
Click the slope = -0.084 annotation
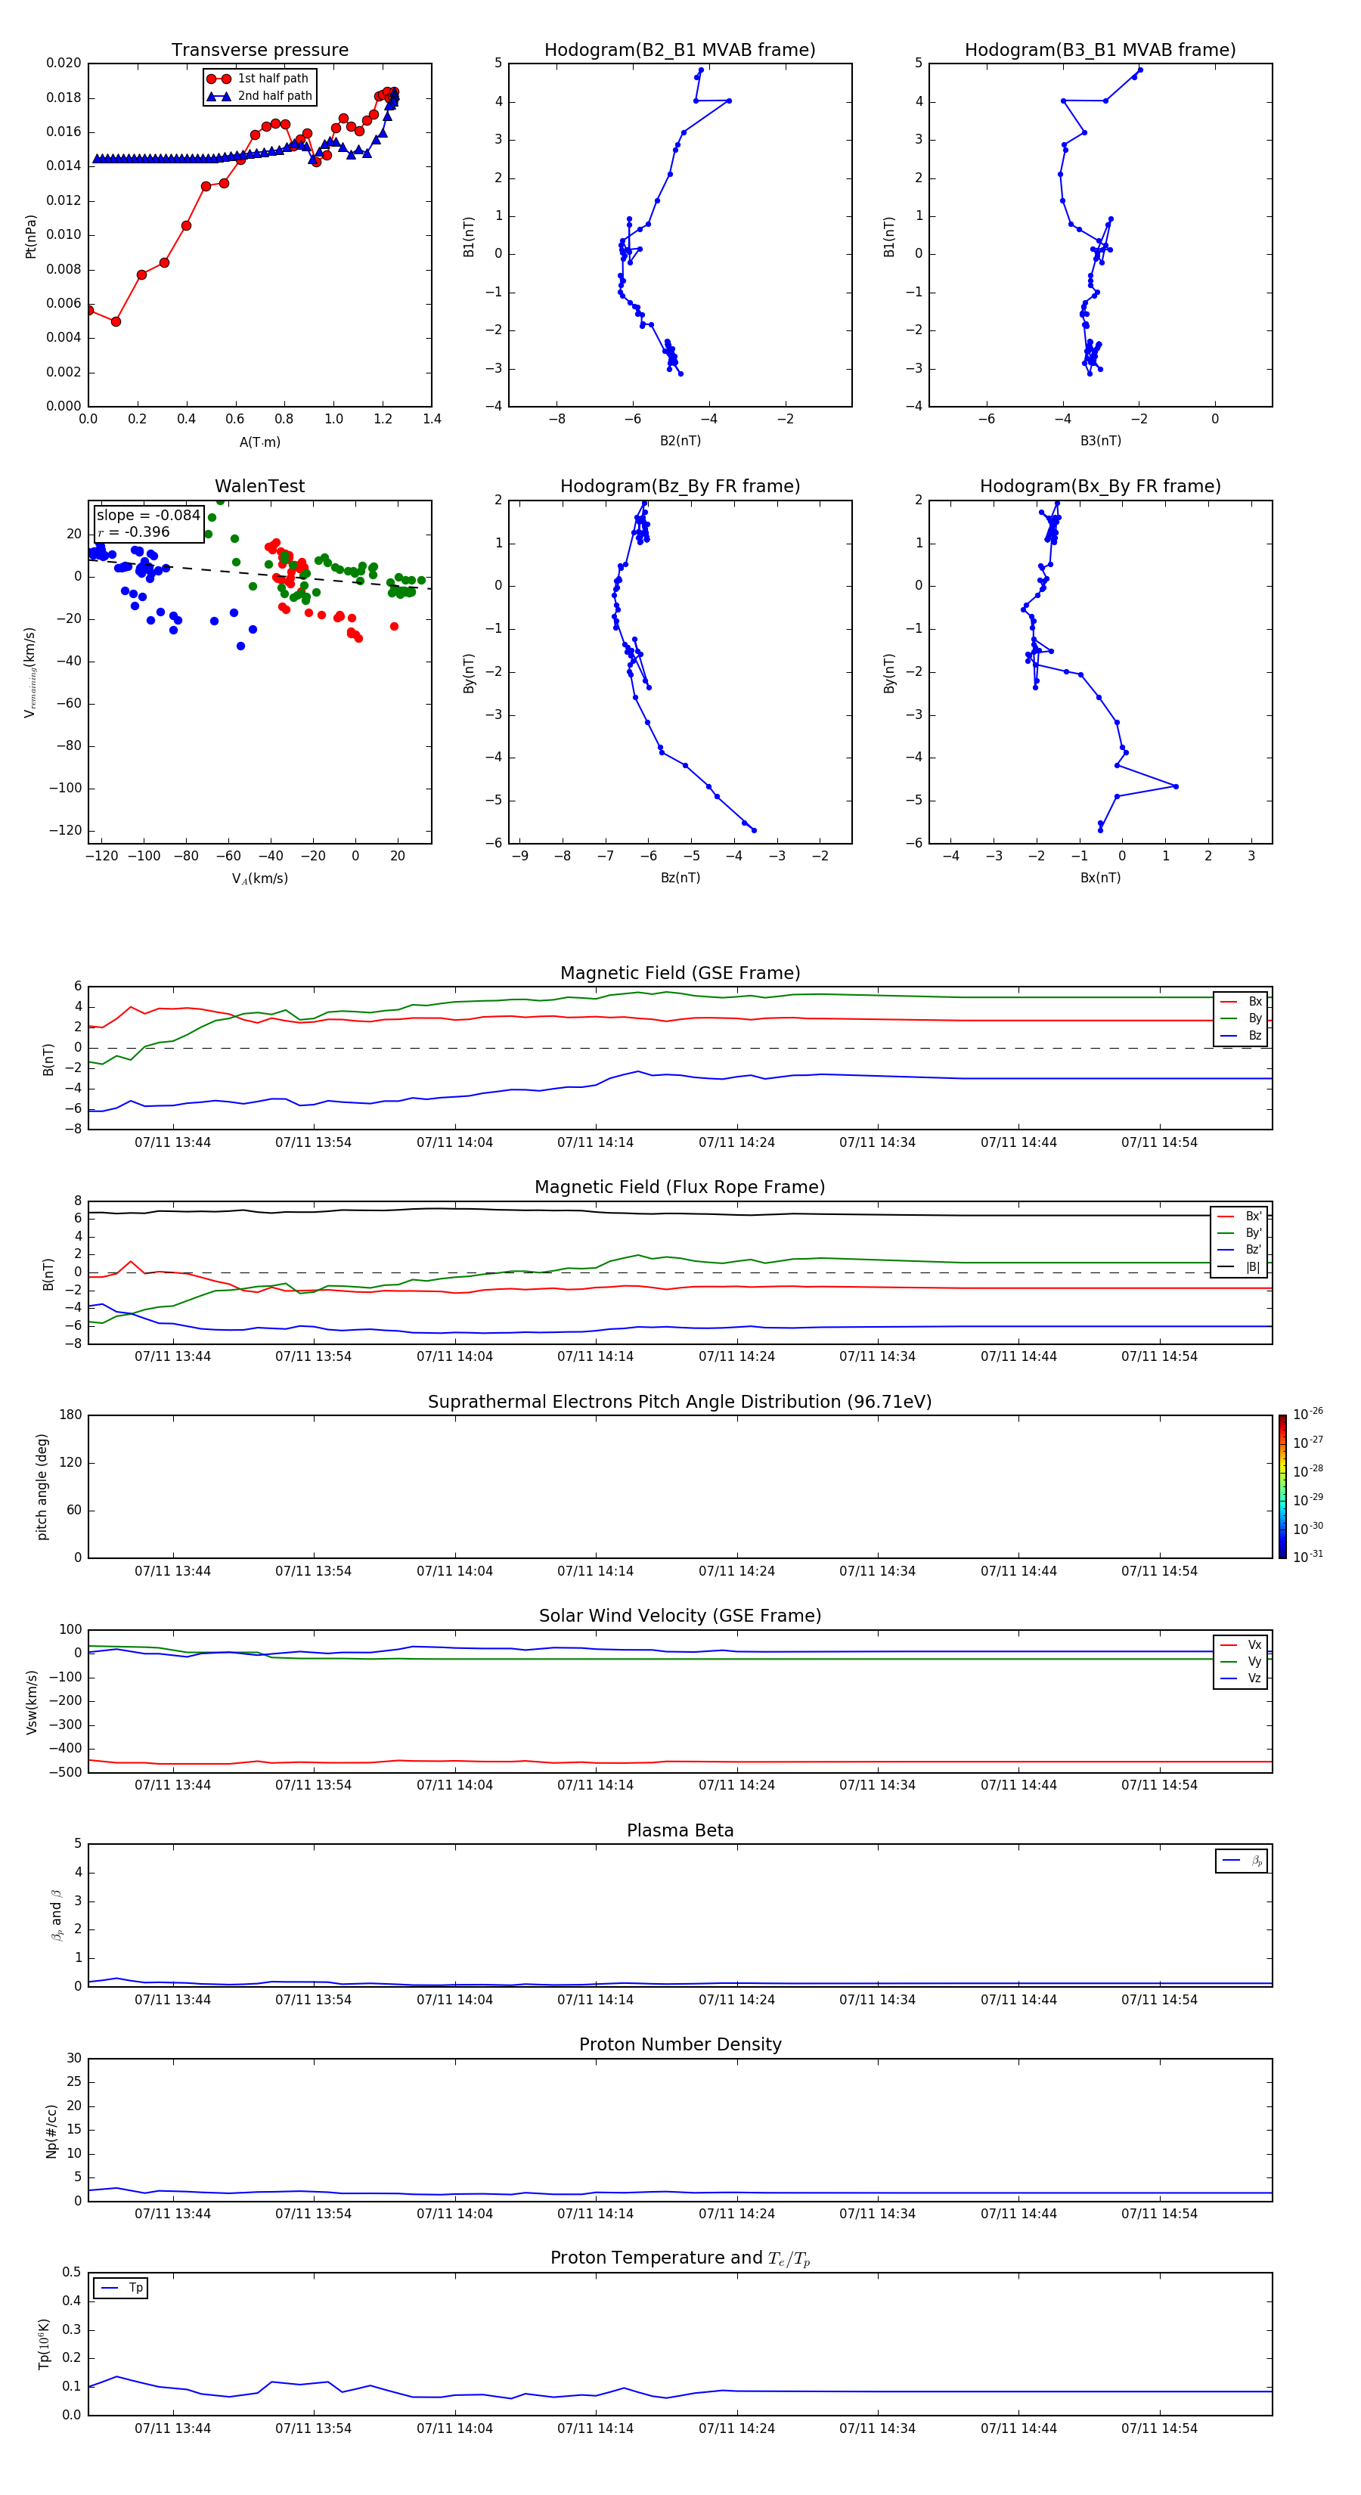(148, 516)
